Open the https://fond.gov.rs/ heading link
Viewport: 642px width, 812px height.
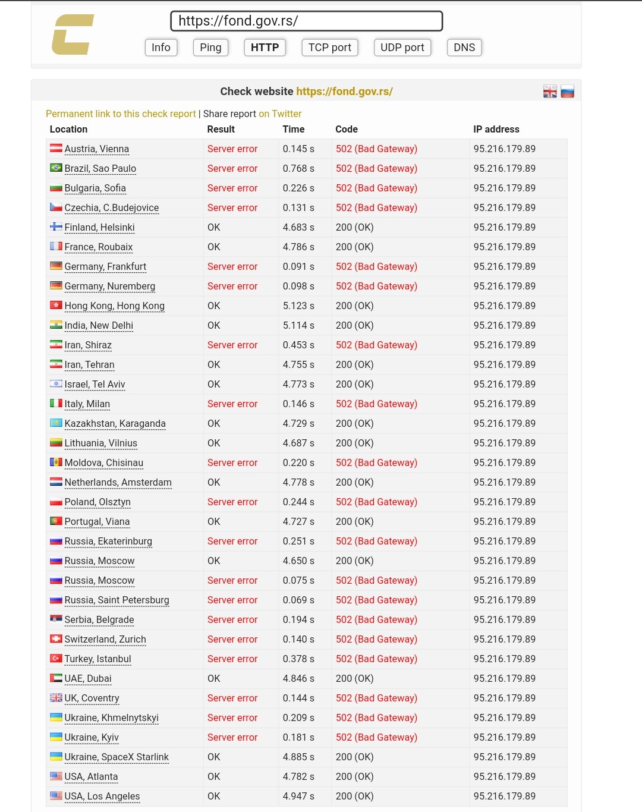[344, 92]
